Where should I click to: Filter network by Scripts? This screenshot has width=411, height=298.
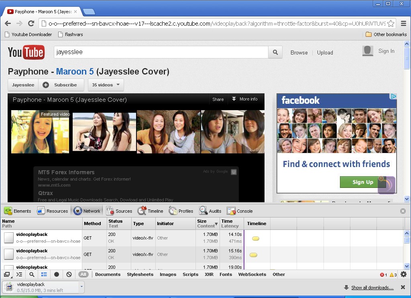pyautogui.click(x=191, y=274)
